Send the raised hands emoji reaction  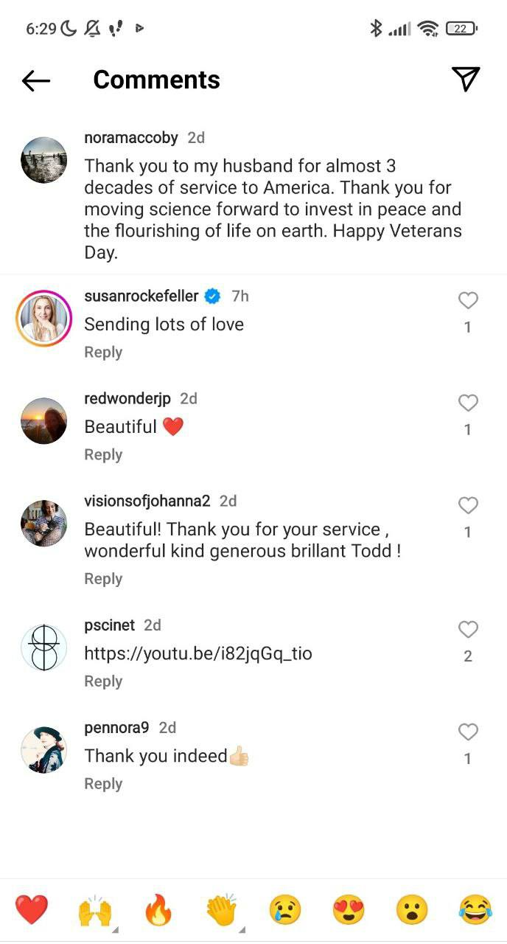(94, 910)
